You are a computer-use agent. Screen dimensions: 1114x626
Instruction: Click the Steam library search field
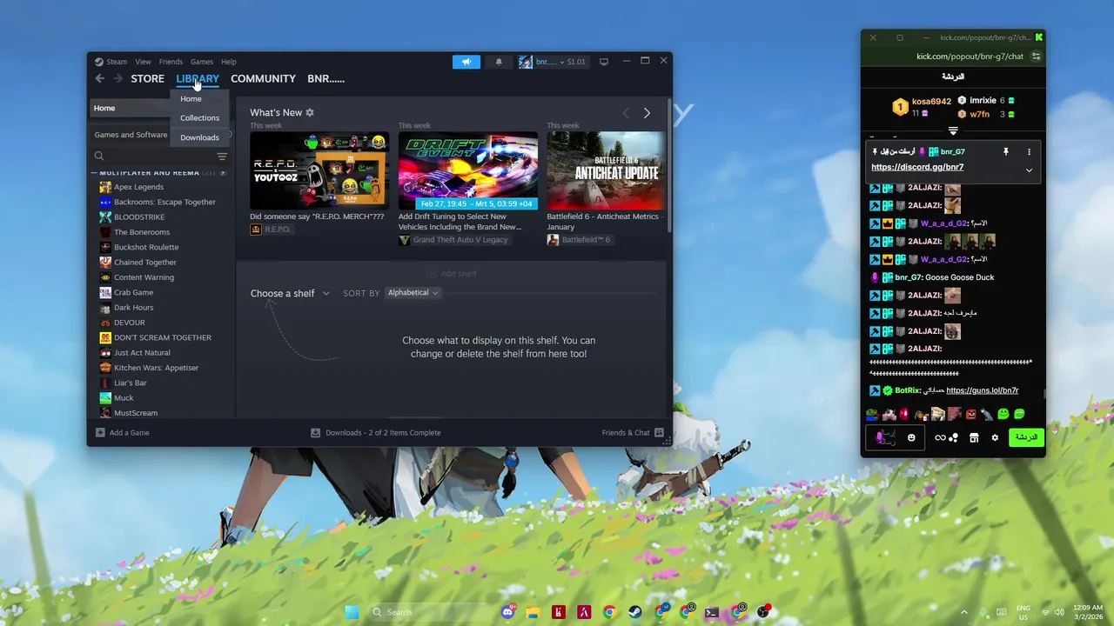[152, 156]
